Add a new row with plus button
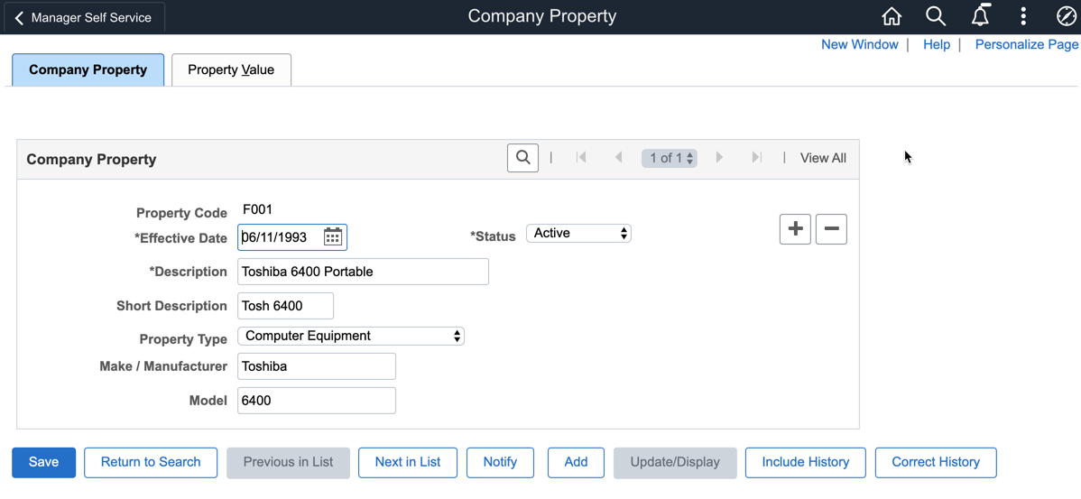1081x499 pixels. pyautogui.click(x=795, y=229)
